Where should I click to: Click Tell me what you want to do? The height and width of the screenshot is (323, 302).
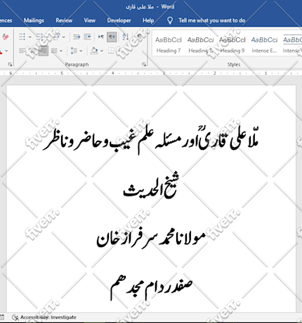[x=212, y=20]
